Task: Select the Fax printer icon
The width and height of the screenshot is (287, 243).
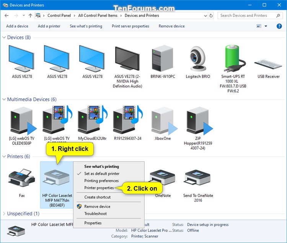Action: point(21,178)
